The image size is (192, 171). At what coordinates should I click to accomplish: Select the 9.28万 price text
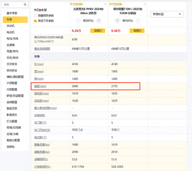click(76, 31)
